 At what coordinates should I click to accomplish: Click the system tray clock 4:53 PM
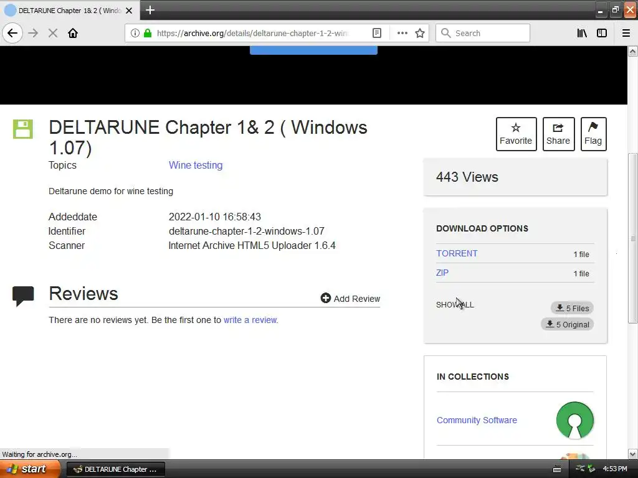coord(614,469)
